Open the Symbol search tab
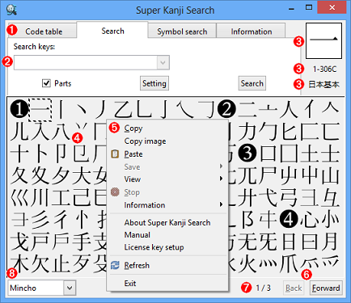 [x=182, y=32]
